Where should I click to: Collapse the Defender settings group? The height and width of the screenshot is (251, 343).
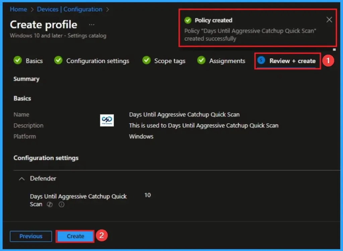(x=22, y=179)
